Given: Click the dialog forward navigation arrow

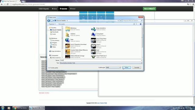Looking at the screenshot, I should click(x=51, y=20).
